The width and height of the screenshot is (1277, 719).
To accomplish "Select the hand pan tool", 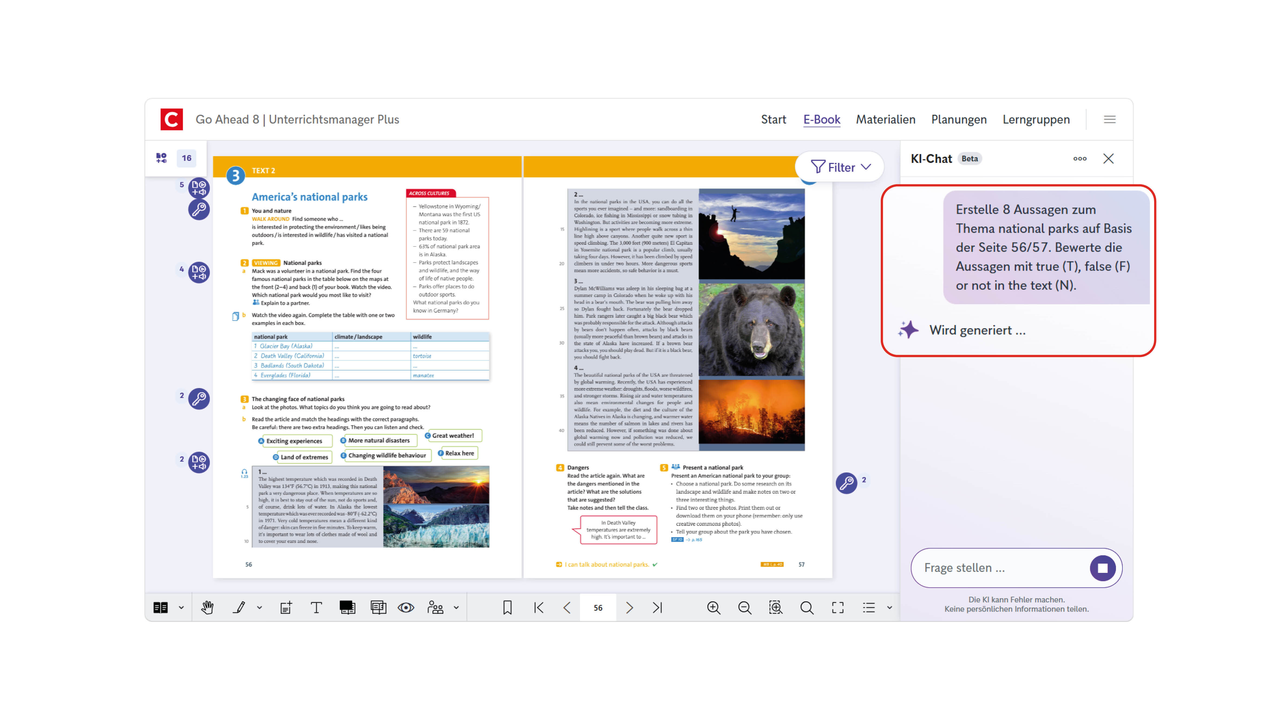I will click(208, 608).
